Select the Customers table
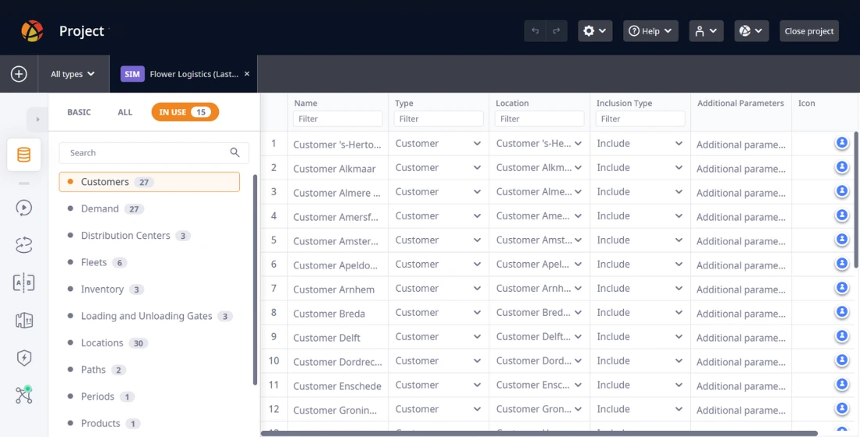The image size is (860, 437). point(149,182)
